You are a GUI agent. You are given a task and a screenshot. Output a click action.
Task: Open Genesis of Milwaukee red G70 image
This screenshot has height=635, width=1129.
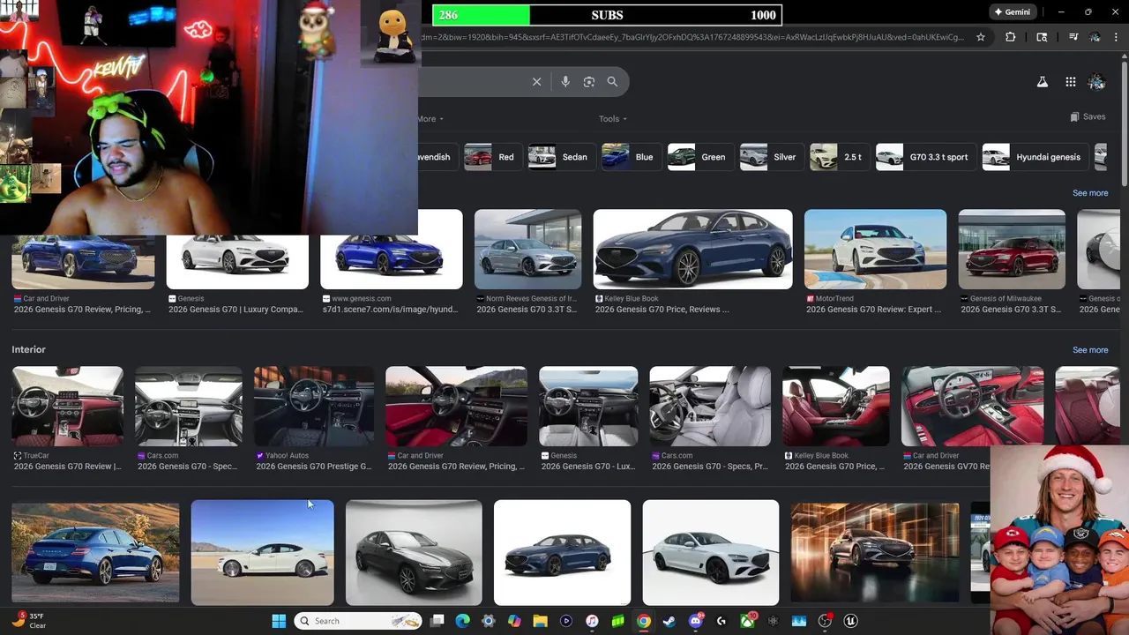[x=1012, y=250]
